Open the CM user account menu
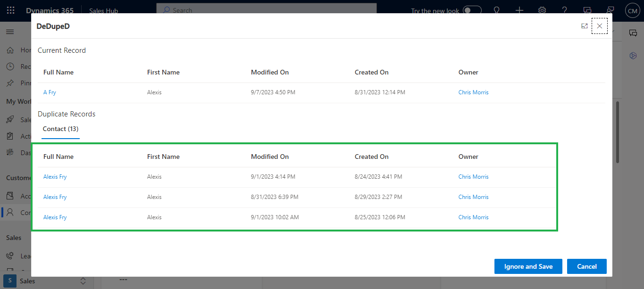The height and width of the screenshot is (289, 644). click(632, 10)
